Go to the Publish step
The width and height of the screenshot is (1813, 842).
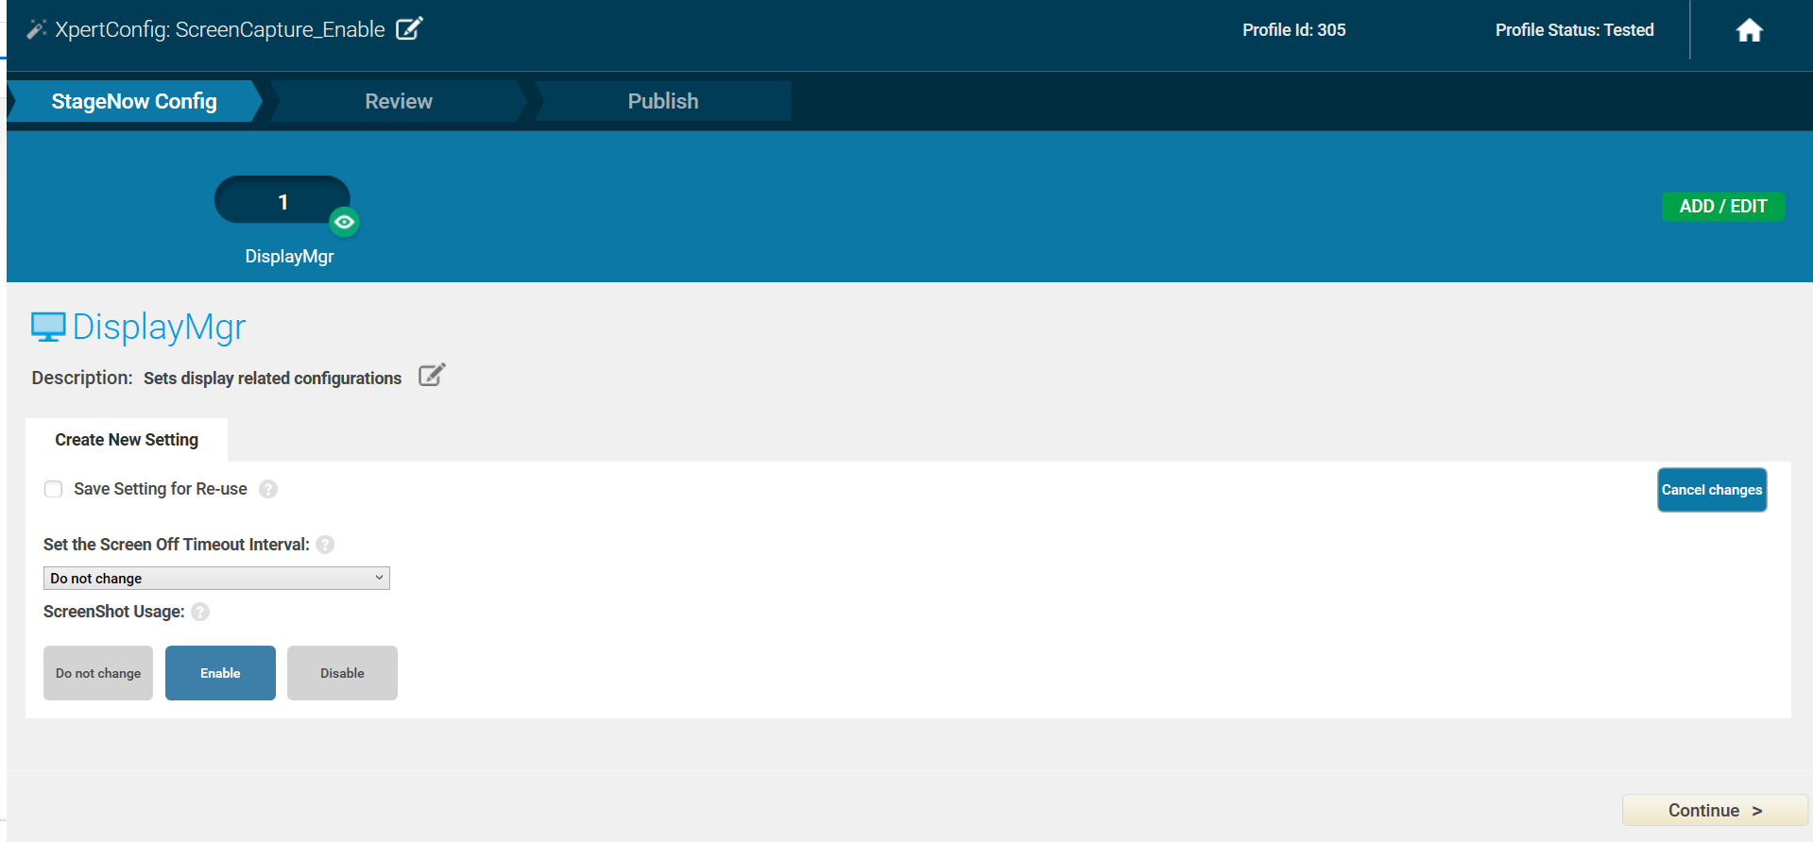[x=663, y=101]
